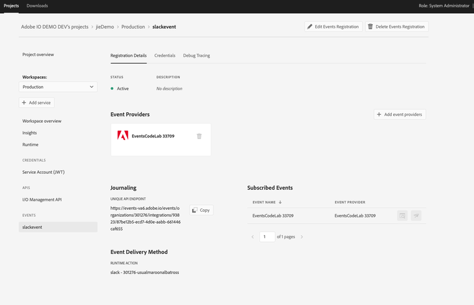Go to previous page of subscribed events
The image size is (474, 305).
[253, 237]
